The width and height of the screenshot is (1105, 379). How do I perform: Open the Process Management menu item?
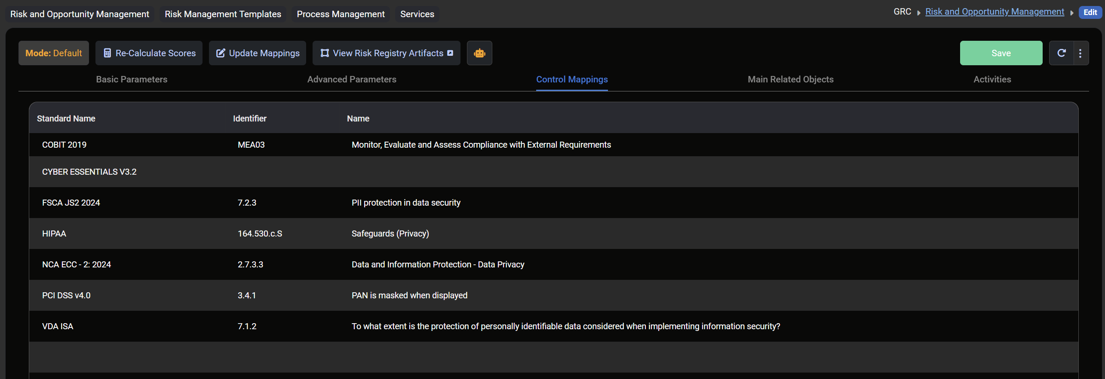tap(341, 14)
